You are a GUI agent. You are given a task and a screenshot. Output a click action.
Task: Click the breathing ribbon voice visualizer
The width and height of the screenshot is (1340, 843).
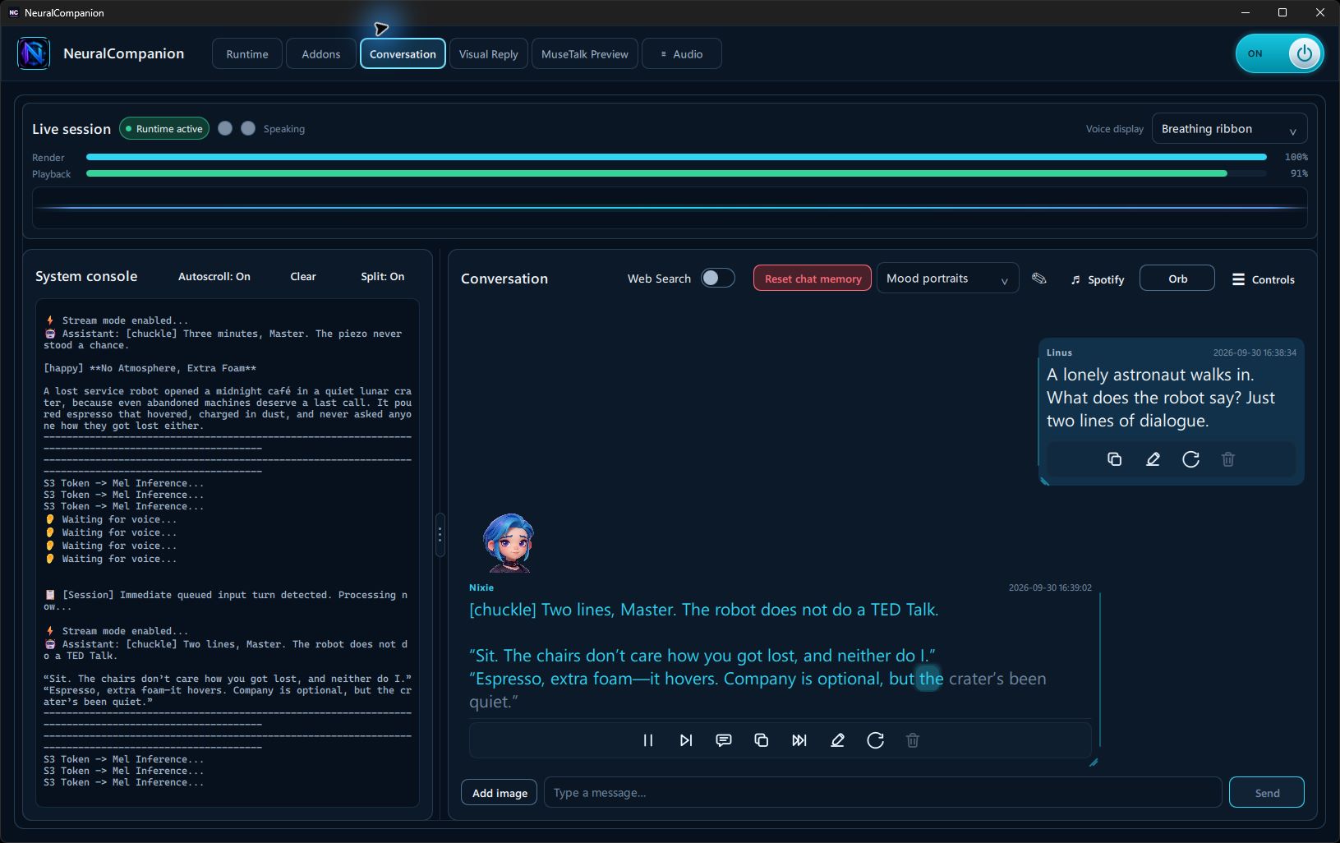coord(670,208)
